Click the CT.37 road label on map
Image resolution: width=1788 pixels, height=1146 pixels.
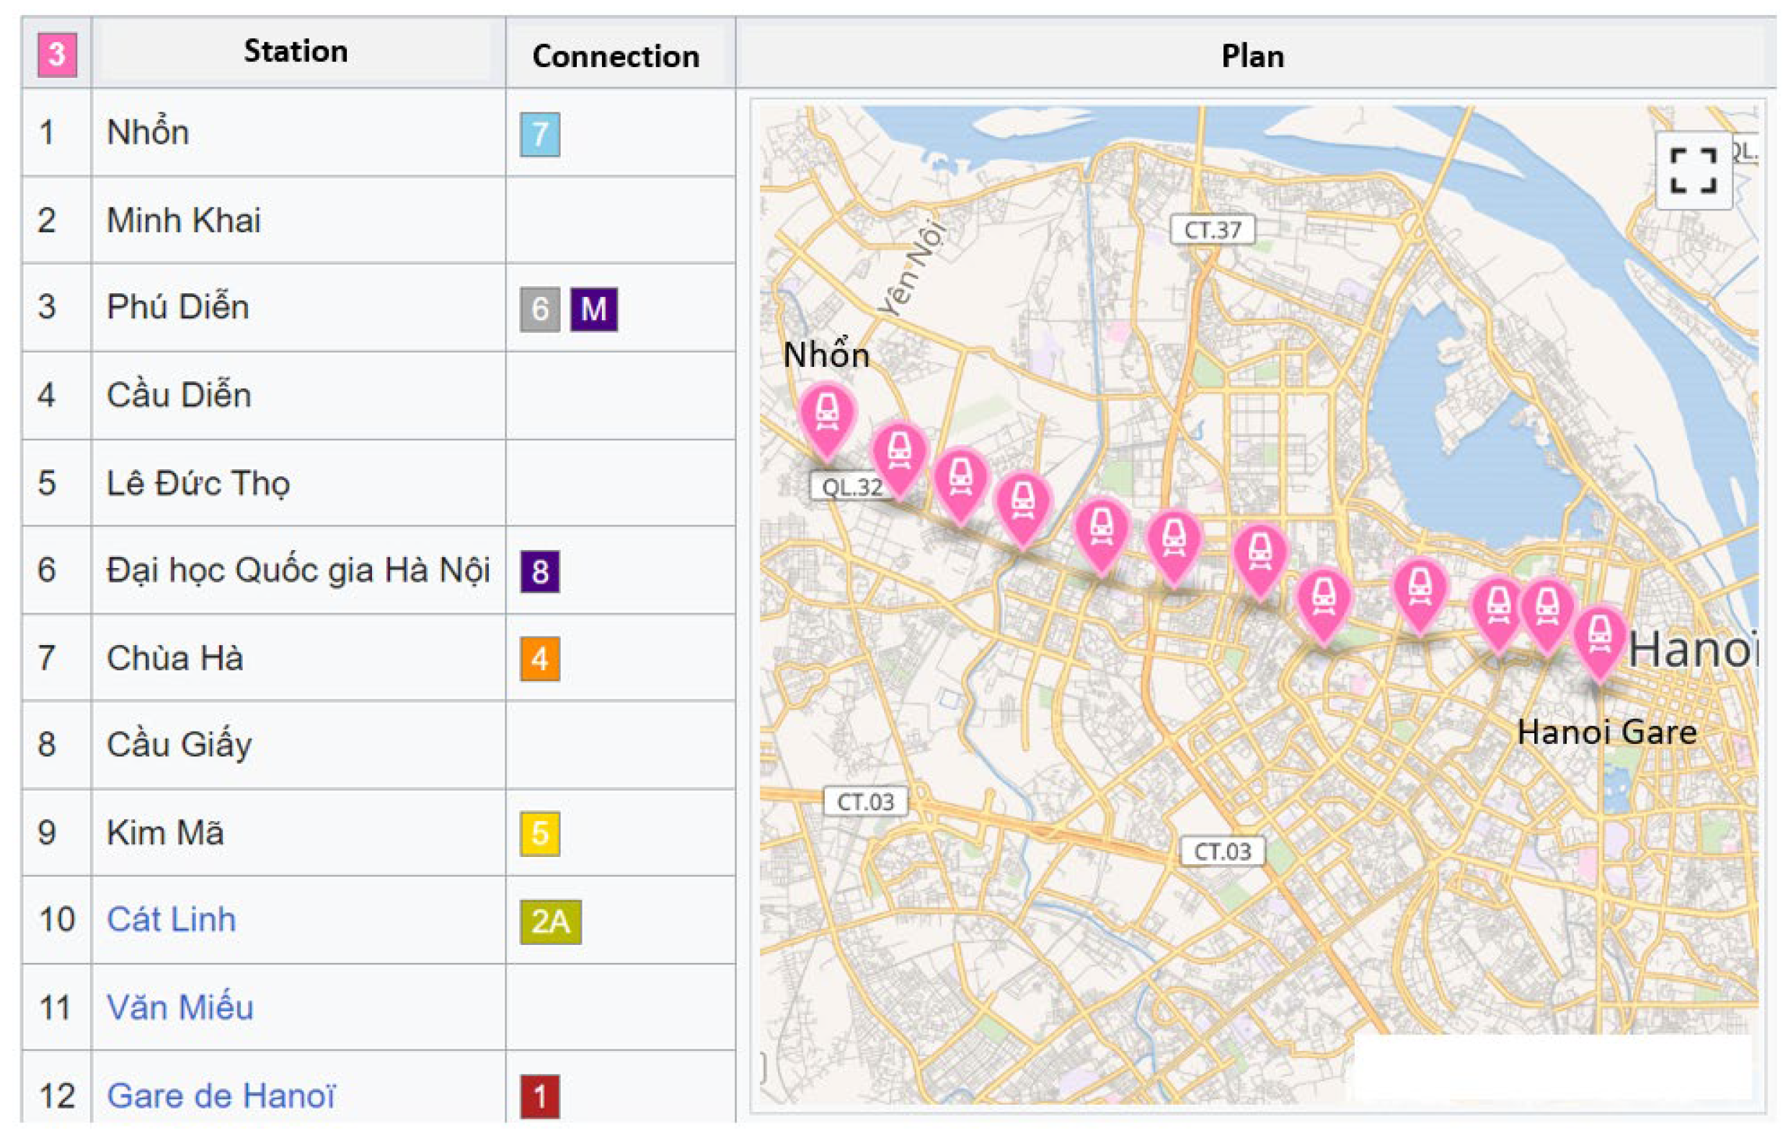[x=1213, y=230]
